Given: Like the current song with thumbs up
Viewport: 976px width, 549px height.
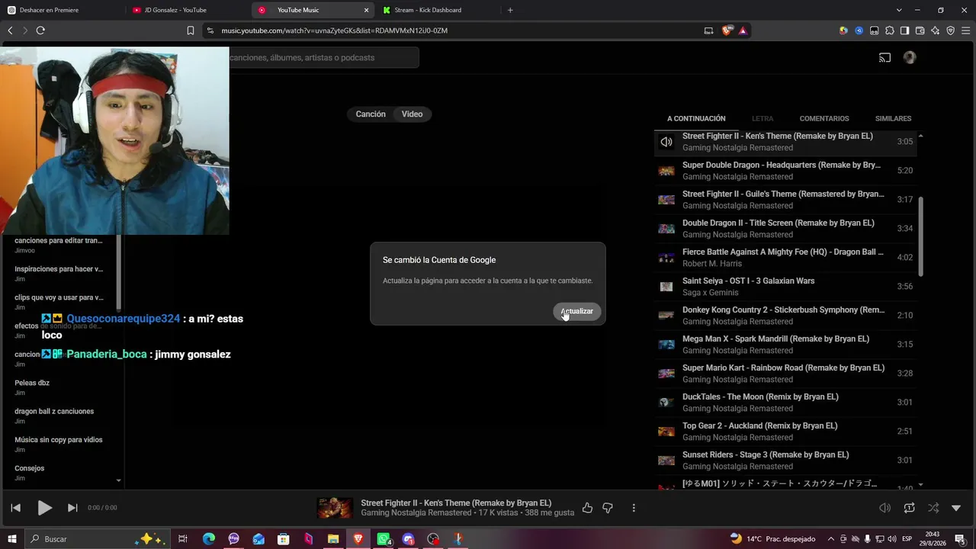Looking at the screenshot, I should (587, 508).
